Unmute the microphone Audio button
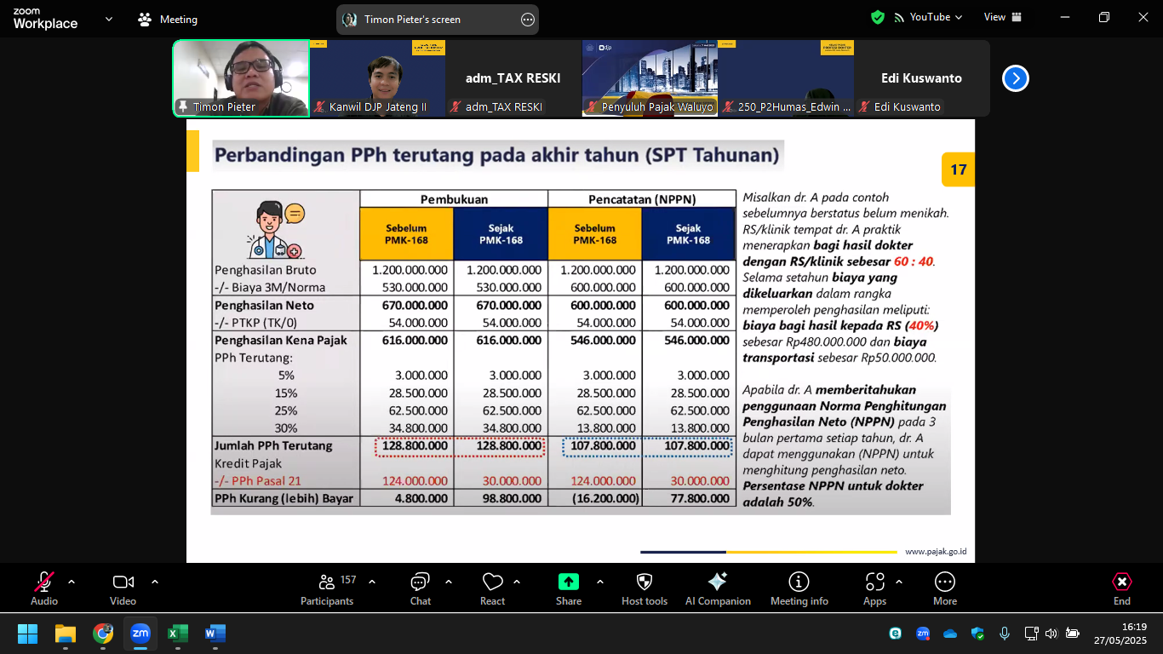This screenshot has height=654, width=1163. pyautogui.click(x=44, y=588)
